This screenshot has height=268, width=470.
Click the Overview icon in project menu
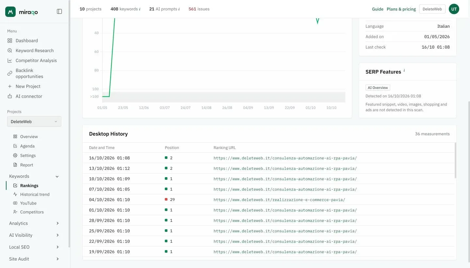click(x=15, y=136)
